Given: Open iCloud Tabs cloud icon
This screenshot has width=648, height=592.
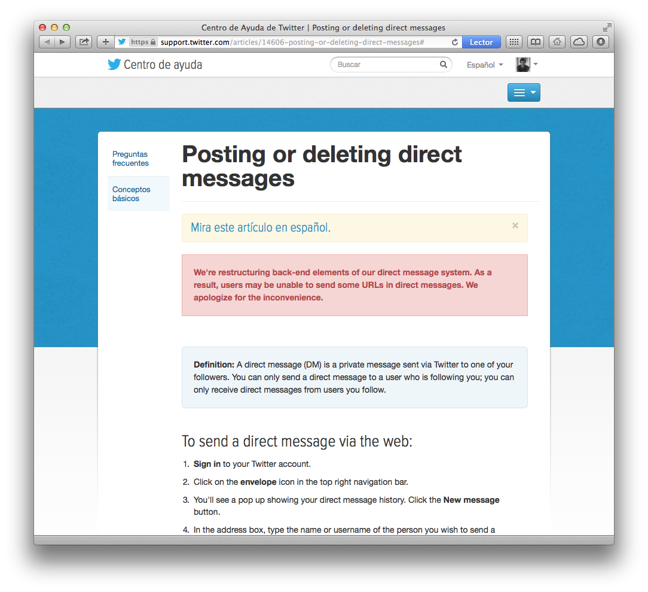Looking at the screenshot, I should coord(579,42).
